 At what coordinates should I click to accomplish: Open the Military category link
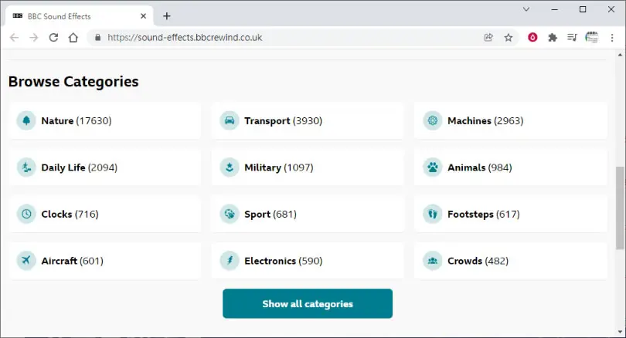coord(308,167)
